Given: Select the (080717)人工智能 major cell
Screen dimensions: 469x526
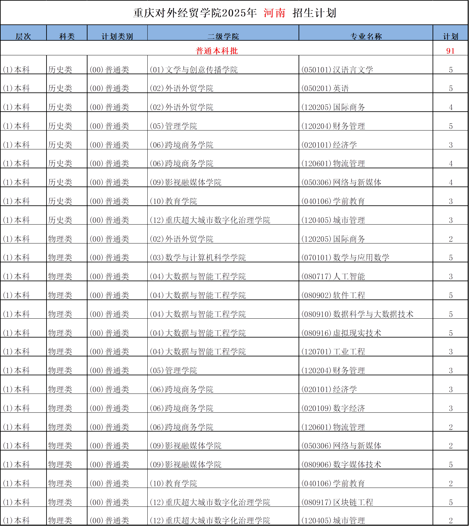Looking at the screenshot, I should pos(333,277).
